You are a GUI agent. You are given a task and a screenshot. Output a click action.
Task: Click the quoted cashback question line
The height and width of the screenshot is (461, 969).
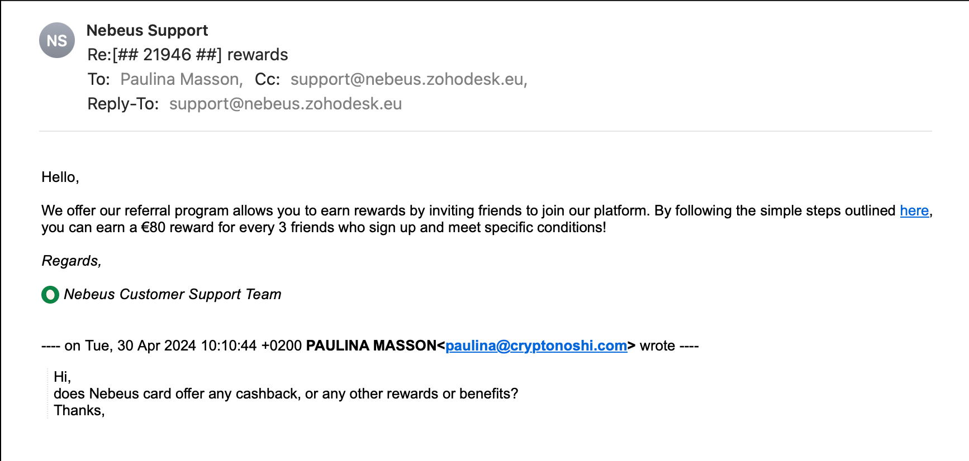click(x=286, y=393)
